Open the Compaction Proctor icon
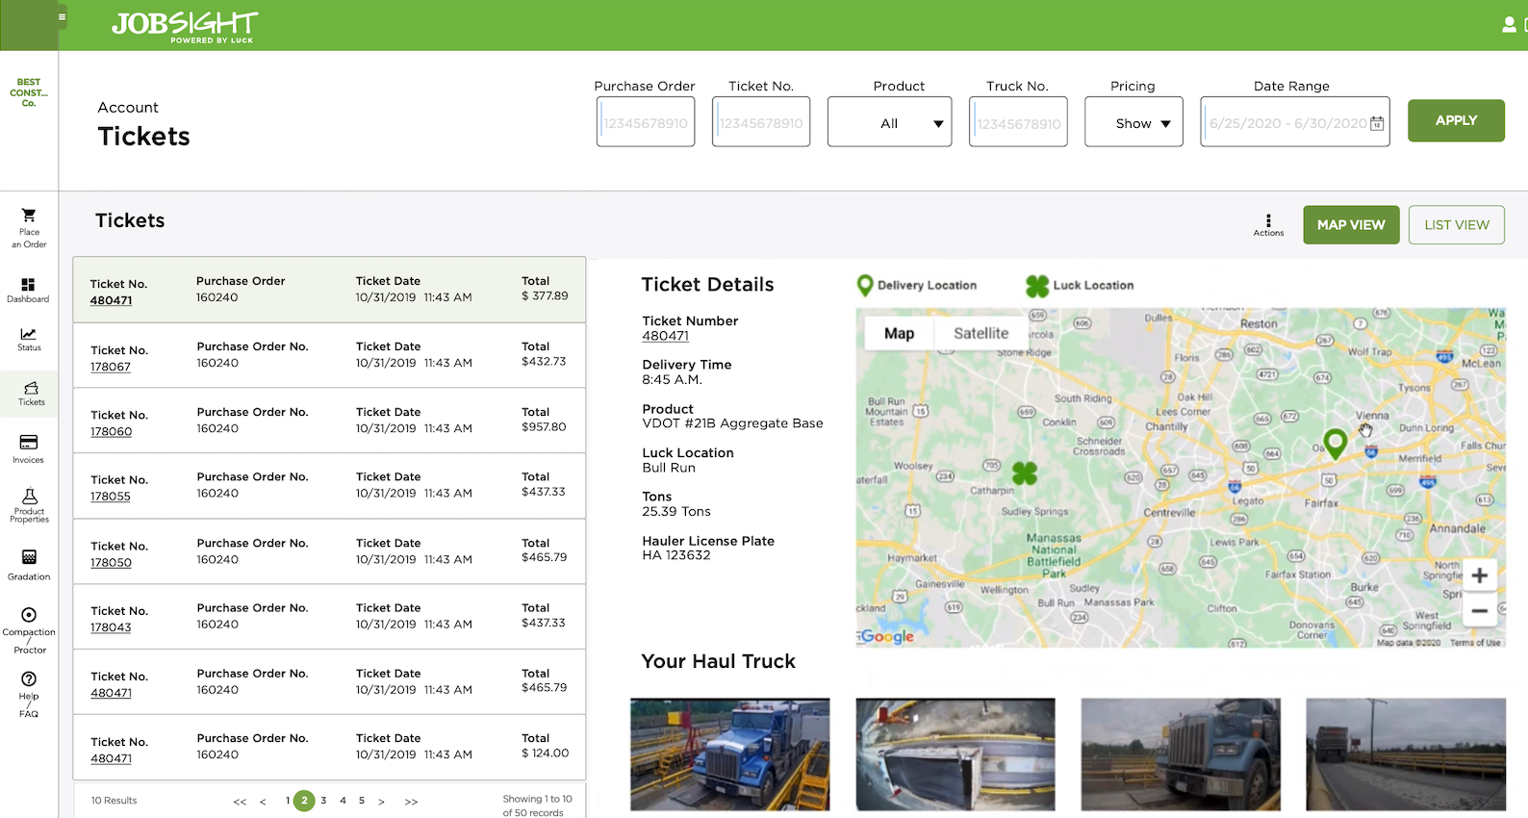 (x=29, y=615)
